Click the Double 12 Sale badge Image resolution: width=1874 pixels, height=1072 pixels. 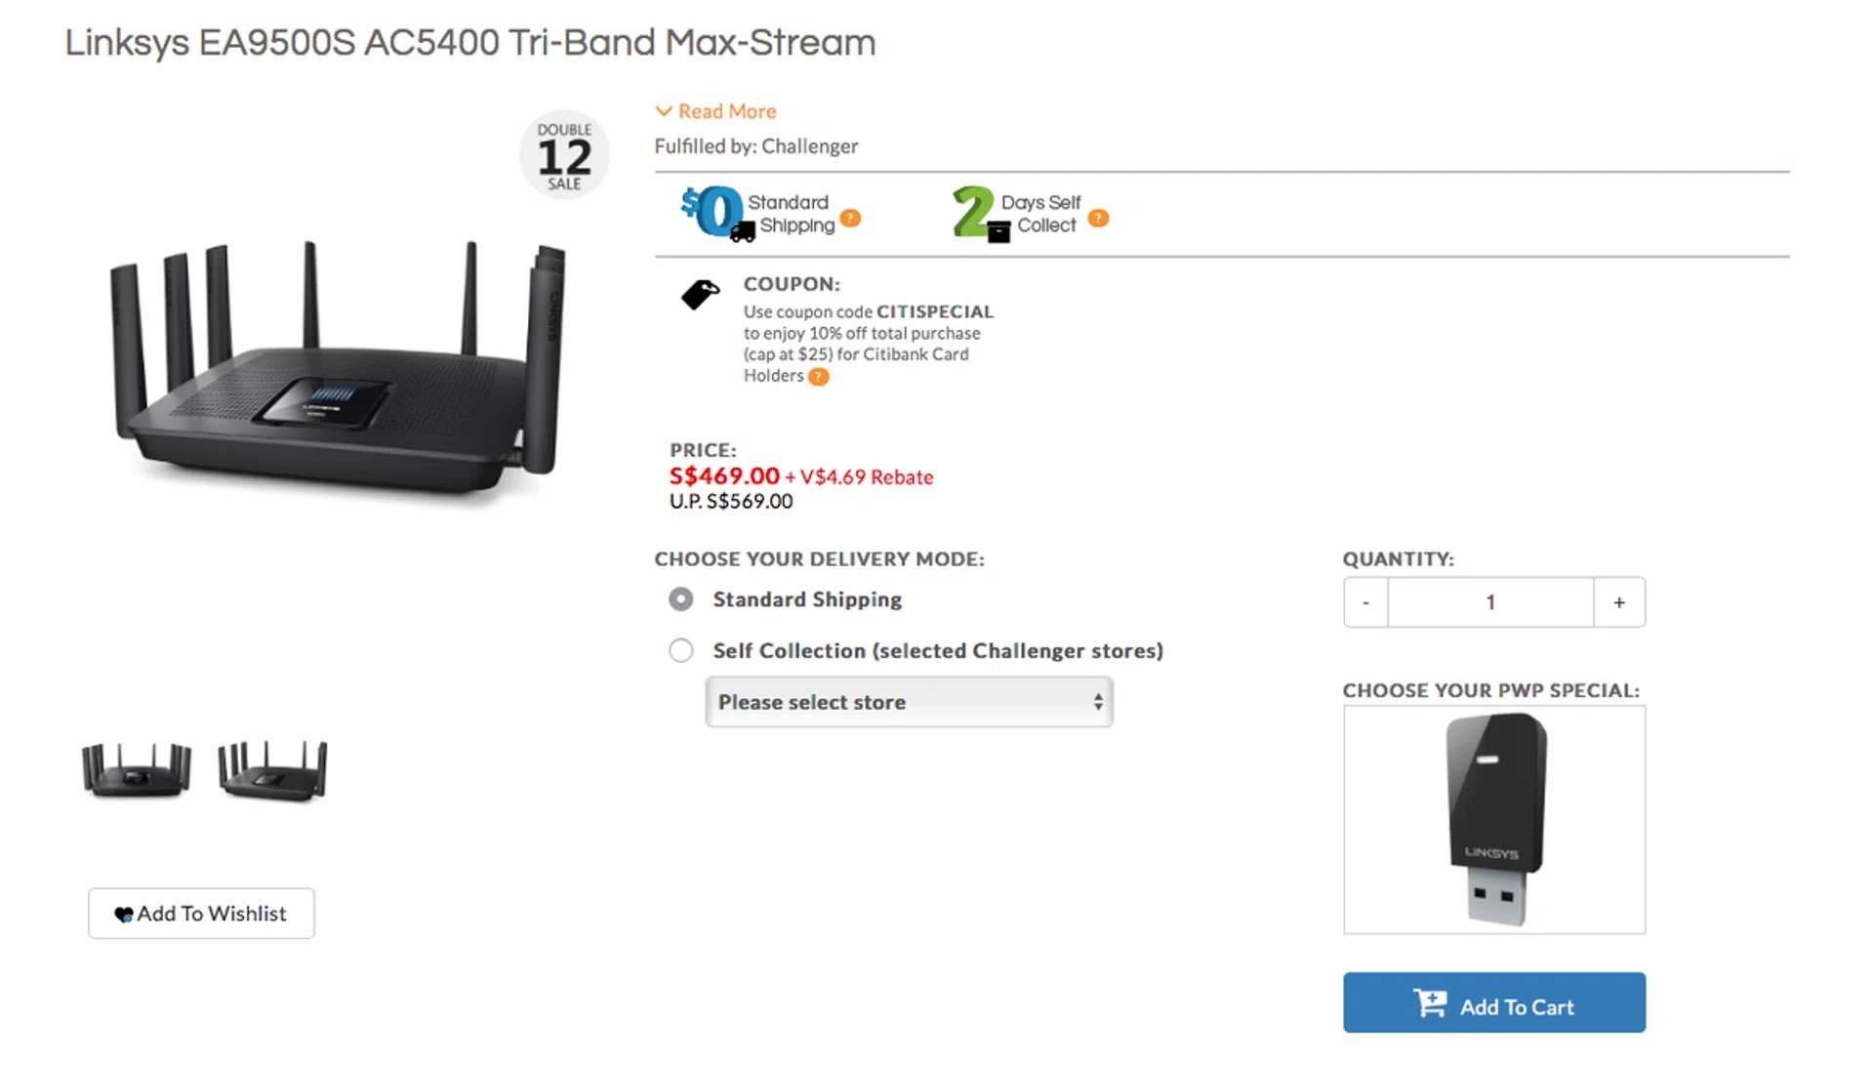(564, 156)
